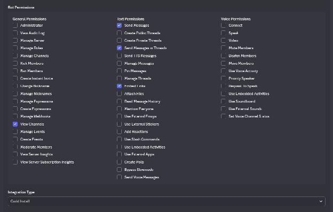Uncheck the Send Messages permission

pyautogui.click(x=119, y=25)
